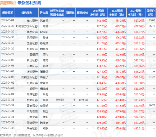Viewport: 156px width, 137px height.
Task: Click analyst 邓欣 in the last row
Action: point(45,128)
